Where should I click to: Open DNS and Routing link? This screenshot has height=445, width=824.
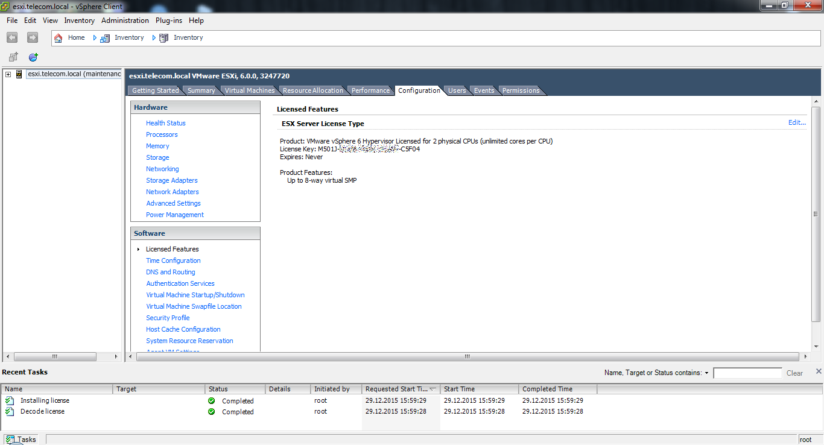click(171, 272)
